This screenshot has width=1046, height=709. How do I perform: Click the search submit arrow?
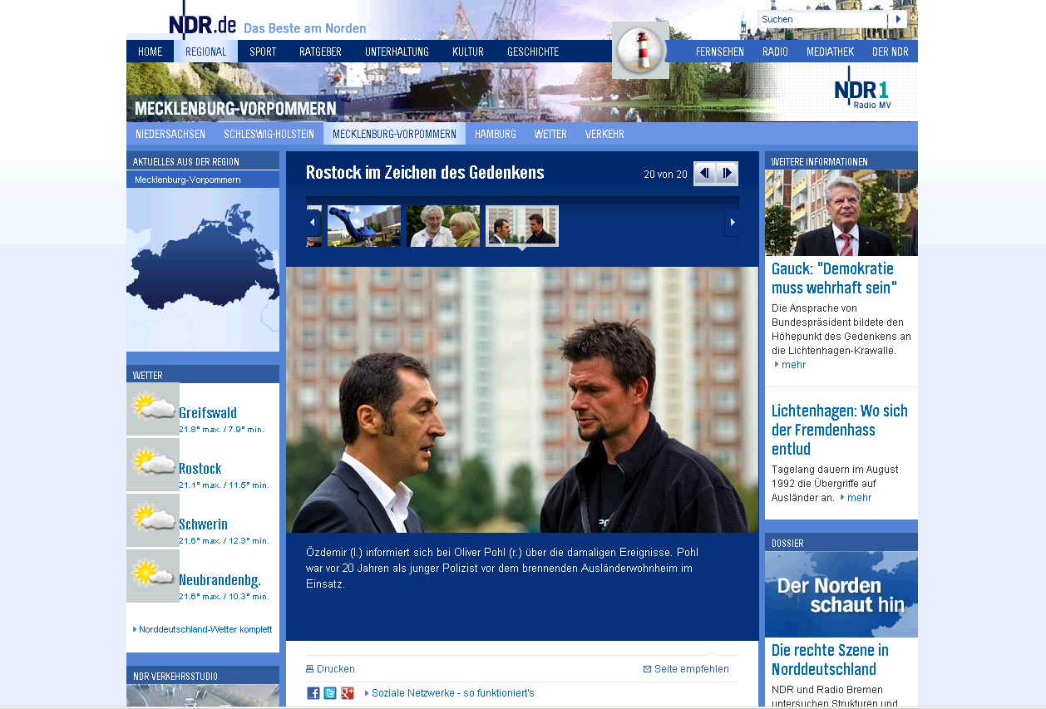[x=898, y=19]
